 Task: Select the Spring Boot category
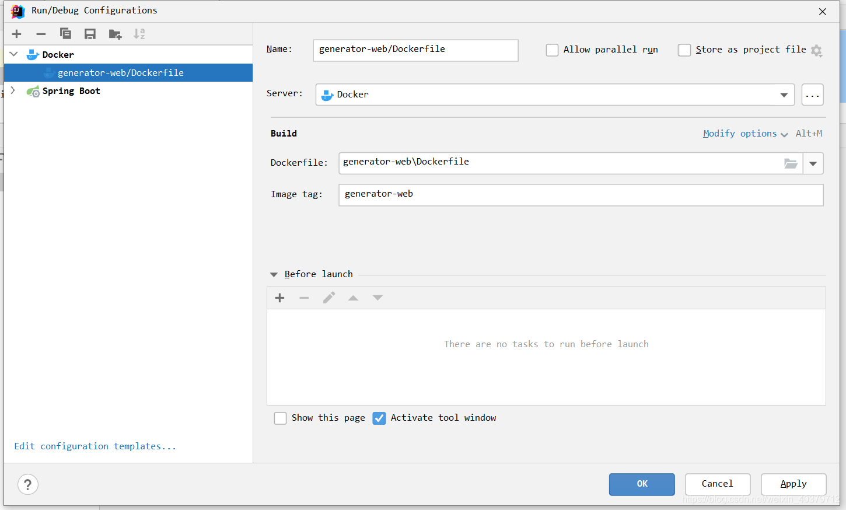pos(71,91)
